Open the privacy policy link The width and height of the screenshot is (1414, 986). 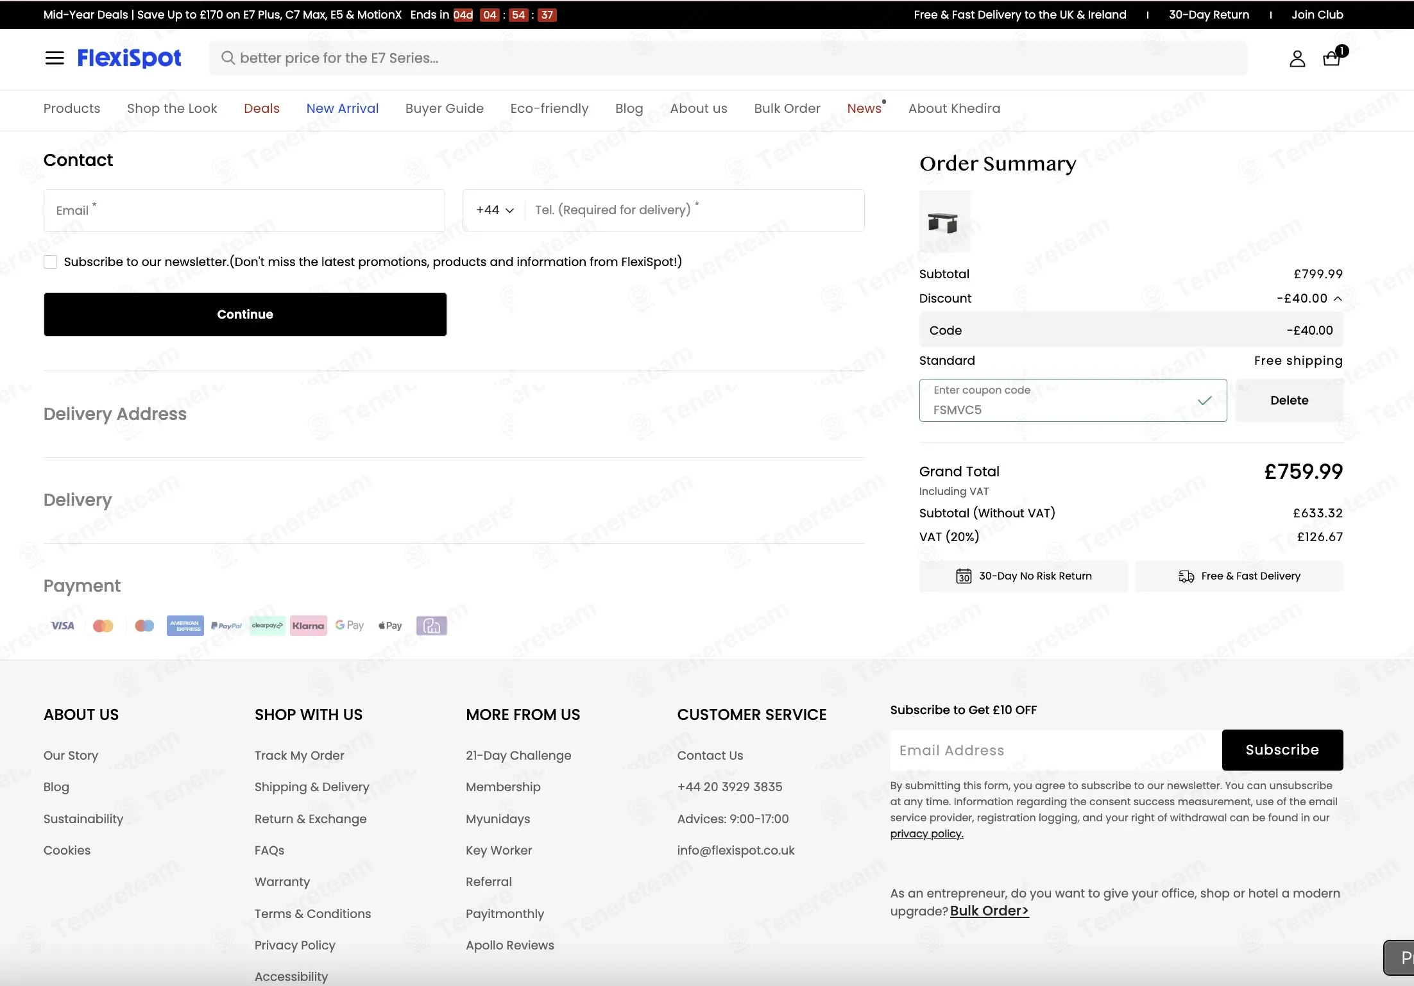click(926, 834)
